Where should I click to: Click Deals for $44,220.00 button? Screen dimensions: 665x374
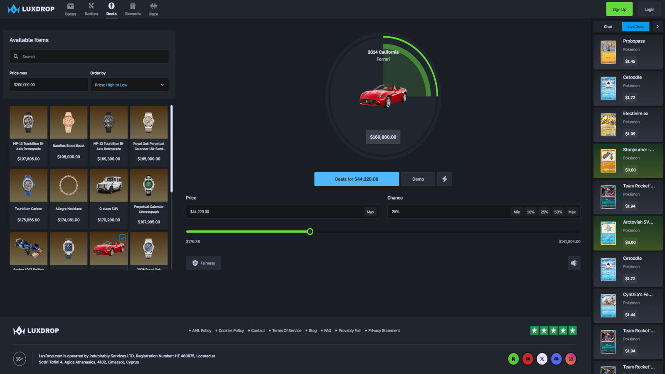(x=357, y=179)
